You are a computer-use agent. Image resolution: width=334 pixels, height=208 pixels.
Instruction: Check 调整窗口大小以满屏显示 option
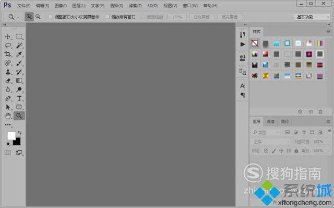(x=51, y=17)
